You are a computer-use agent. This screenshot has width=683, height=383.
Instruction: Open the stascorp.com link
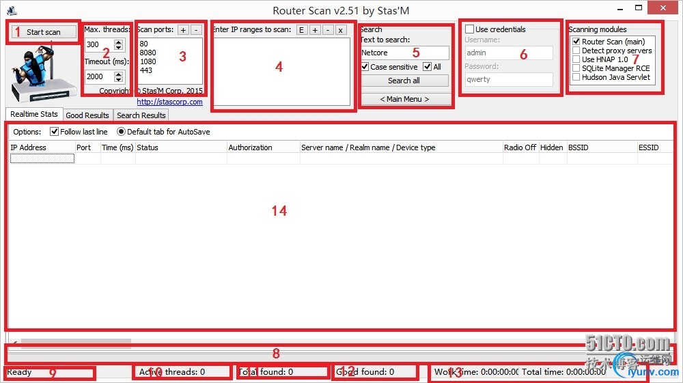(x=169, y=102)
